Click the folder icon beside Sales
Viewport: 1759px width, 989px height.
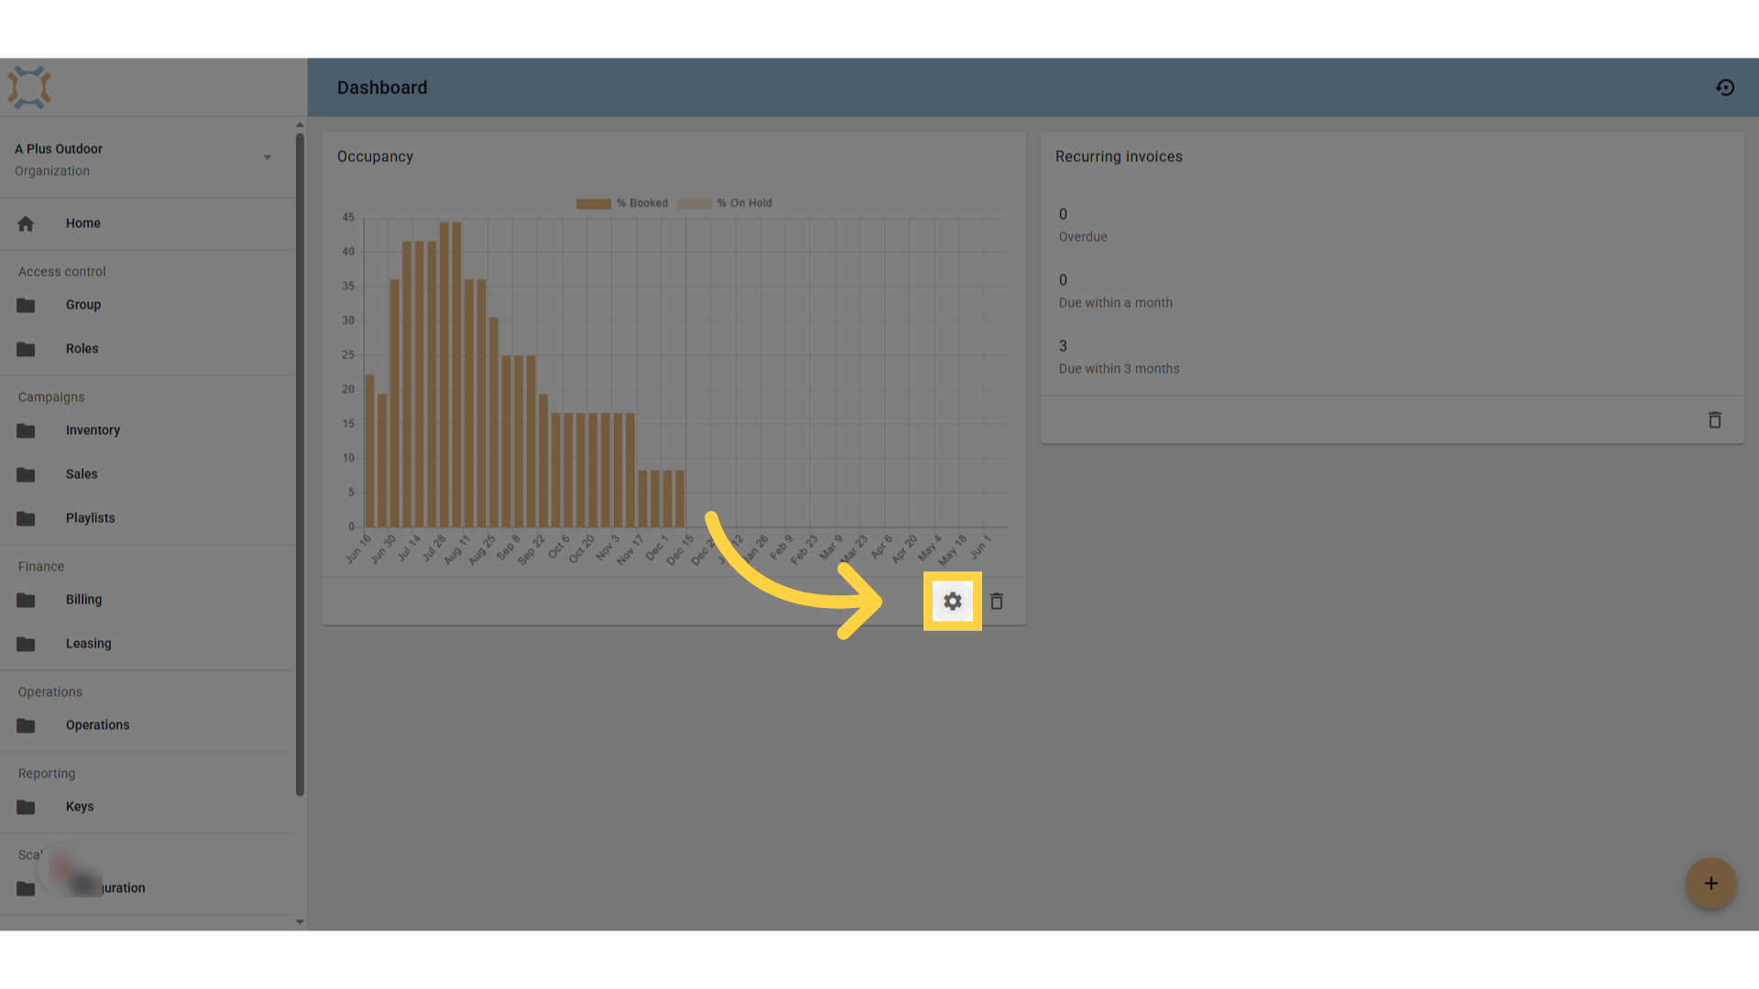point(26,474)
